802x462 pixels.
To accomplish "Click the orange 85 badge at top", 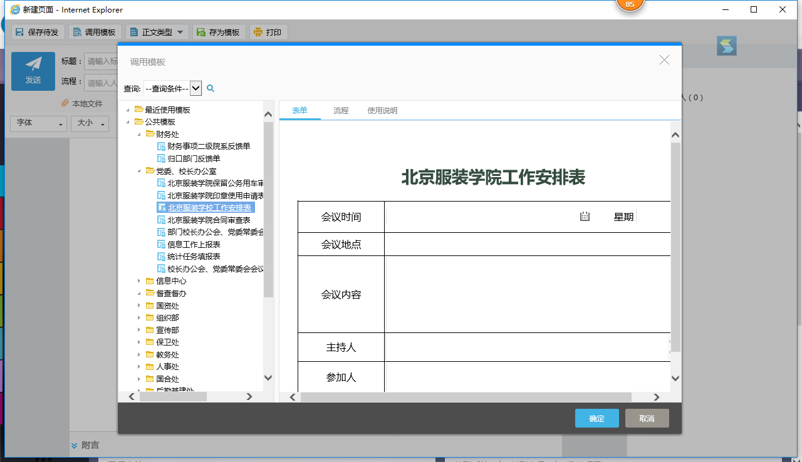I will 630,4.
